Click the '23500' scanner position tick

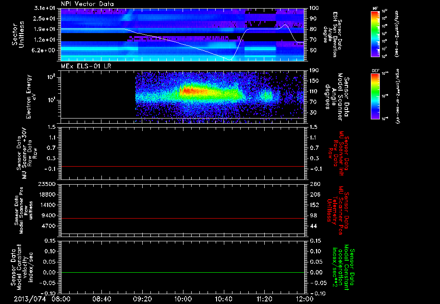point(47,184)
